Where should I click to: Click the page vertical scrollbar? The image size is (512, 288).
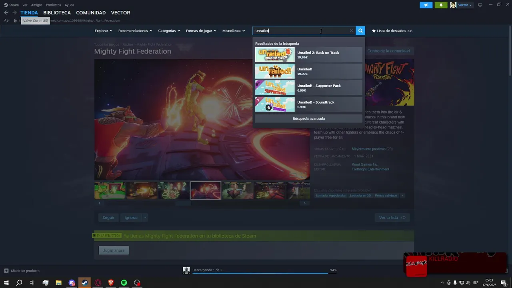click(x=510, y=50)
